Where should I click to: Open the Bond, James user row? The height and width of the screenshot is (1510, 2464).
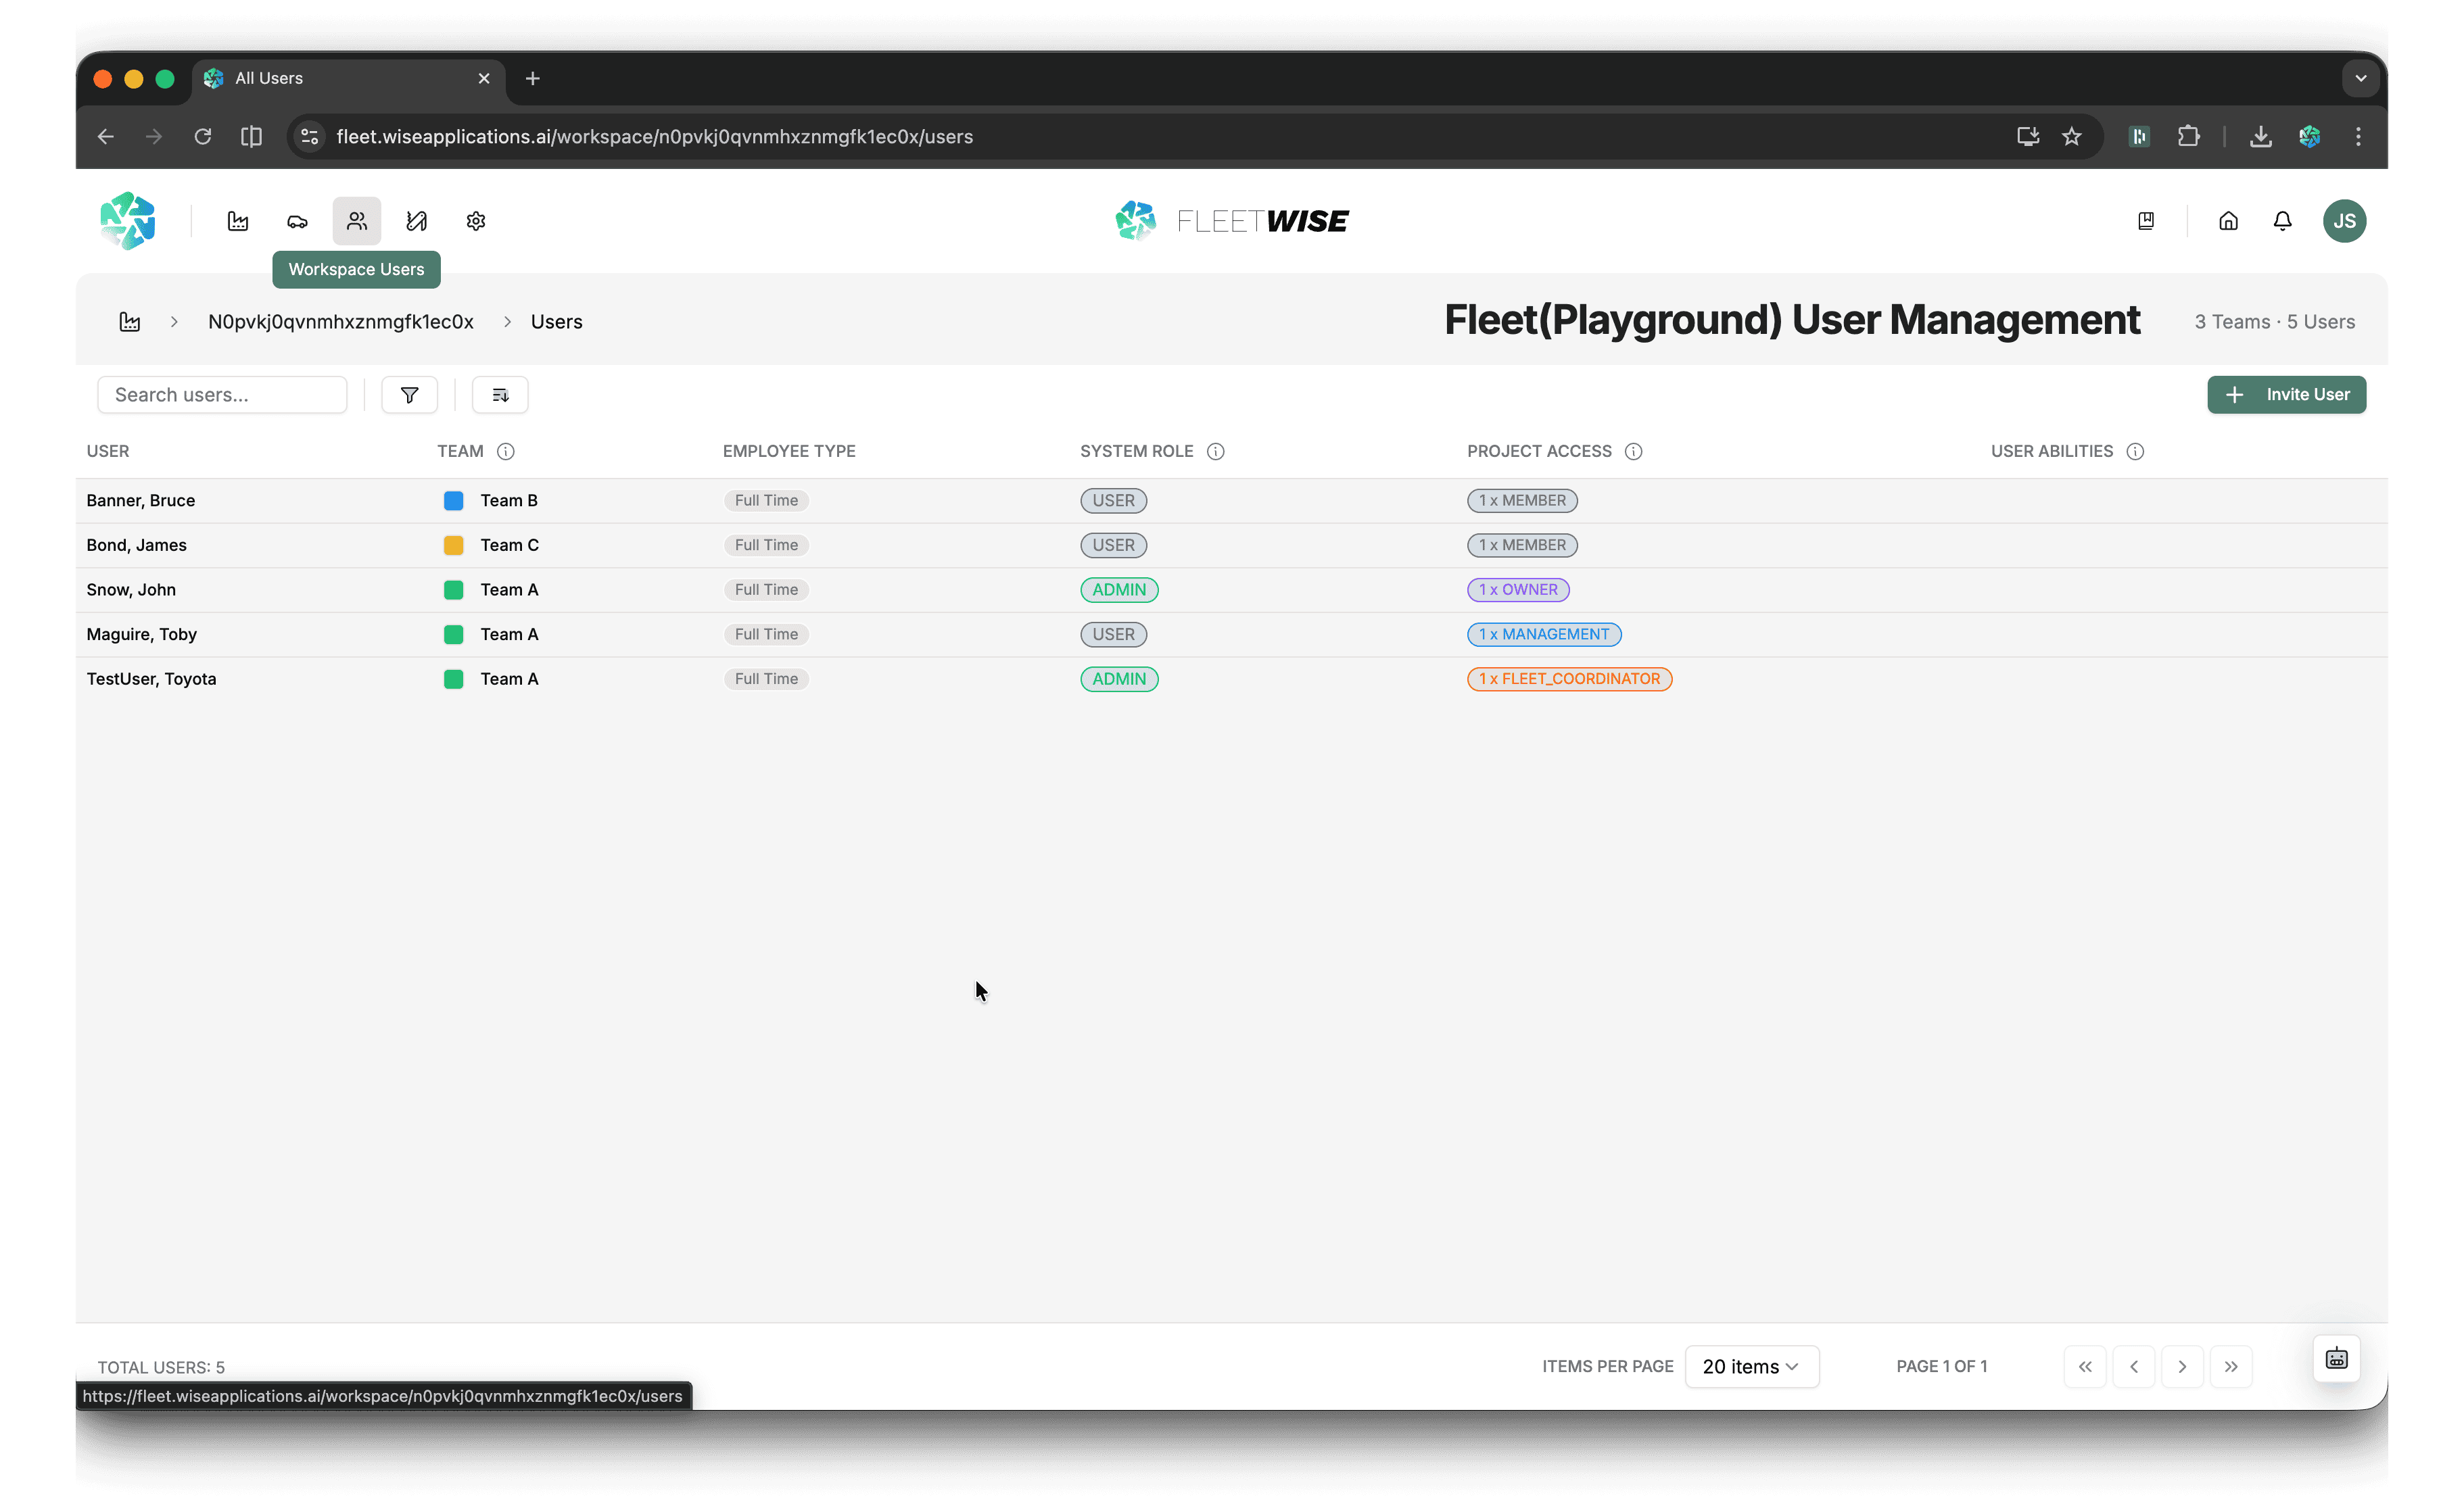point(1232,545)
